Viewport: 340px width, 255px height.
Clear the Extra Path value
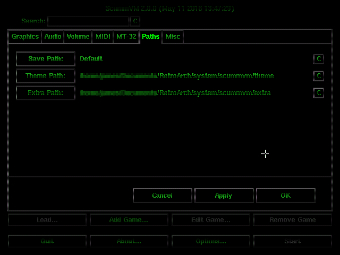point(319,93)
